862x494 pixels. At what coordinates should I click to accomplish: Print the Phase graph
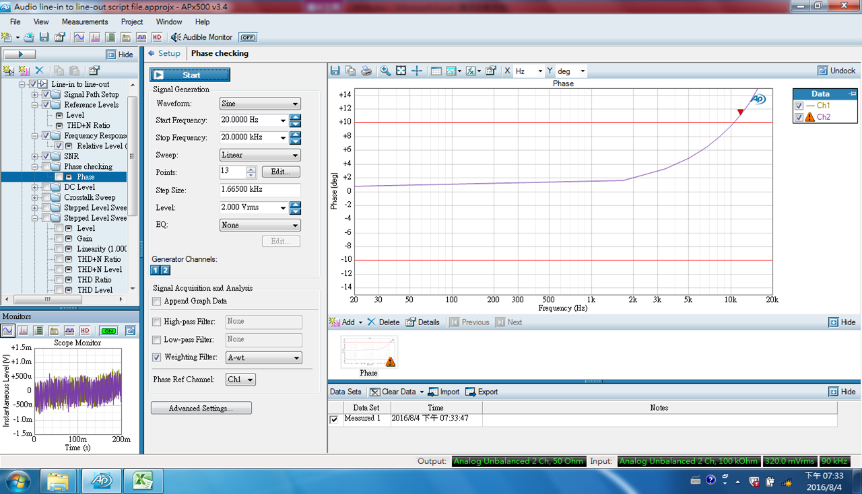coord(365,71)
